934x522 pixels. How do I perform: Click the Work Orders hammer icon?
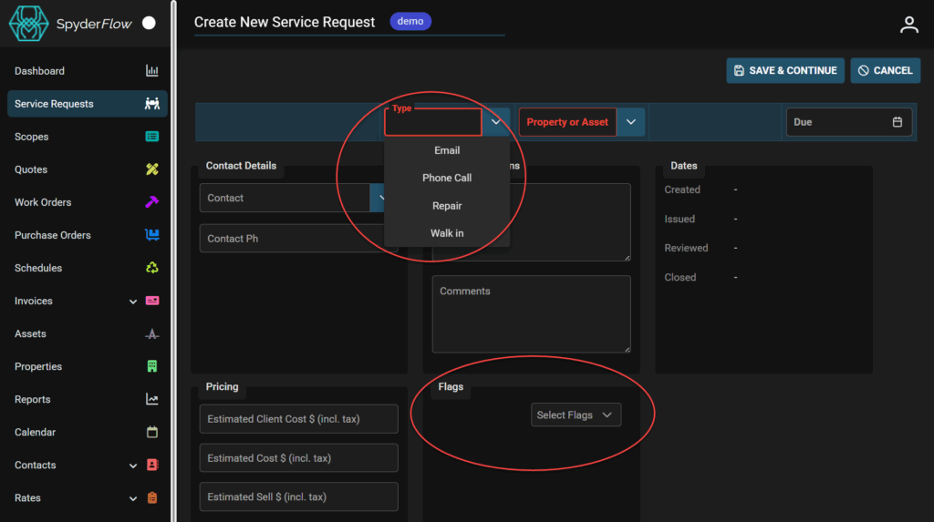point(152,202)
